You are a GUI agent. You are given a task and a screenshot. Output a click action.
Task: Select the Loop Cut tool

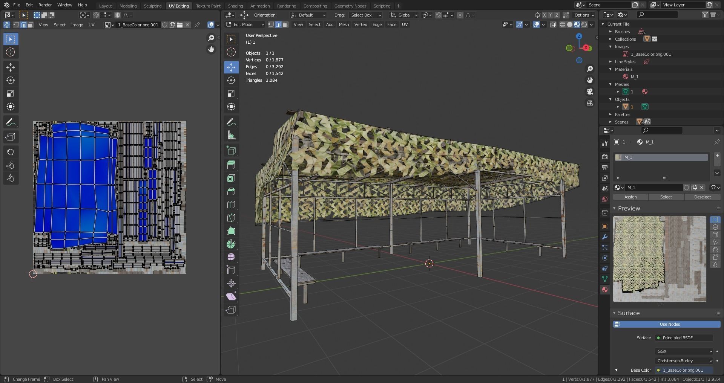[231, 204]
